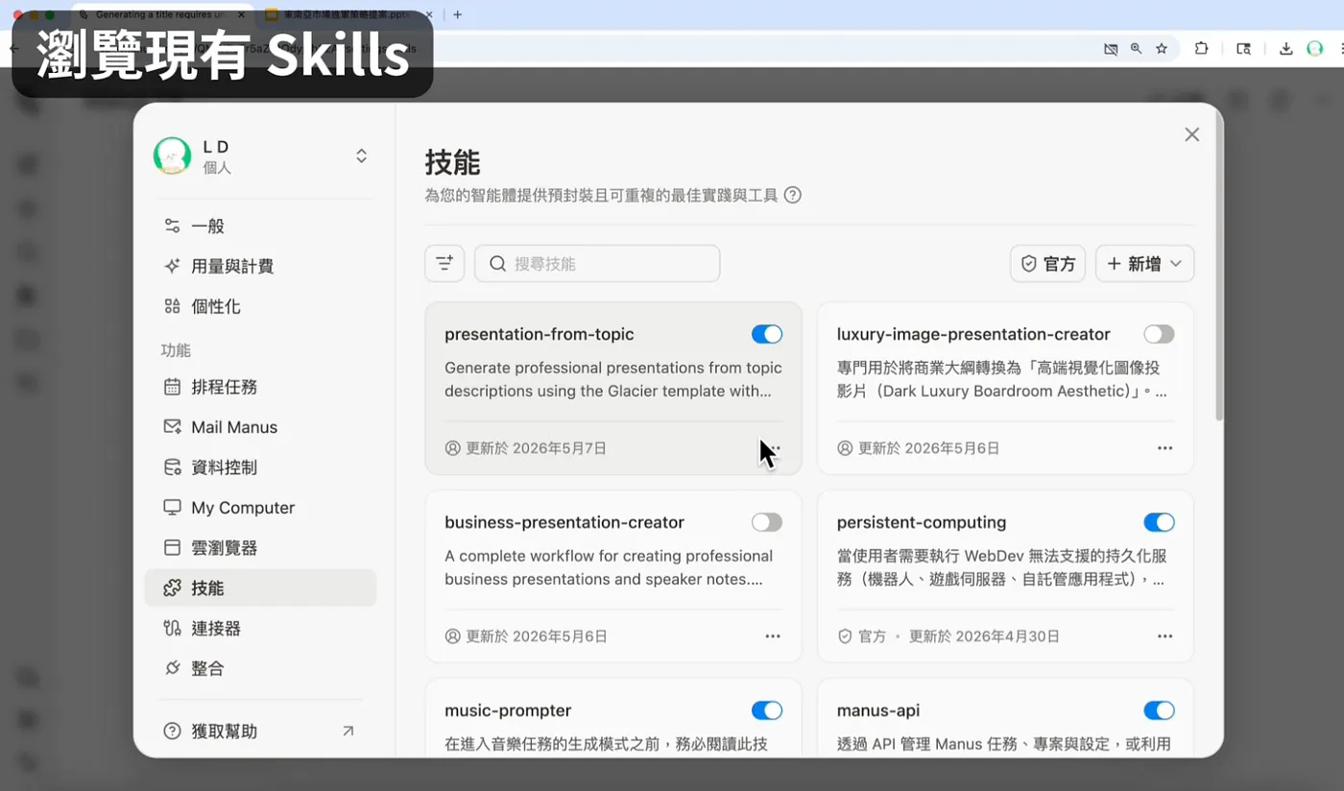
Task: Open browser extensions puzzle icon
Action: coord(1201,49)
